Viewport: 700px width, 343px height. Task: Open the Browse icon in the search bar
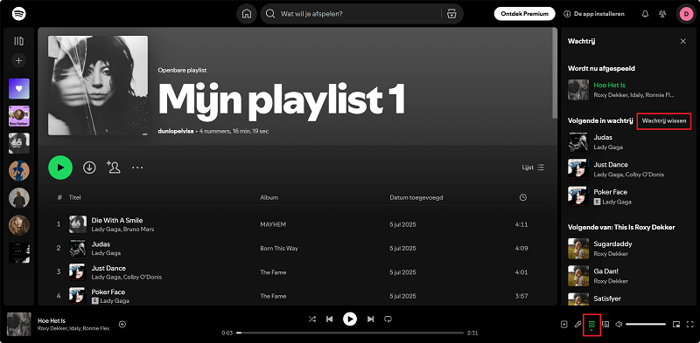(451, 14)
